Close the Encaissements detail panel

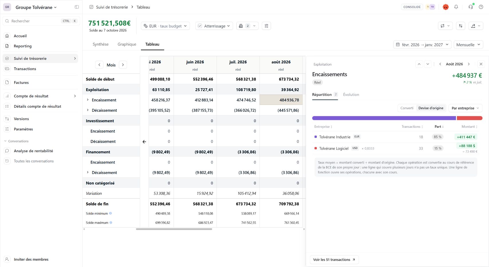coord(481,64)
